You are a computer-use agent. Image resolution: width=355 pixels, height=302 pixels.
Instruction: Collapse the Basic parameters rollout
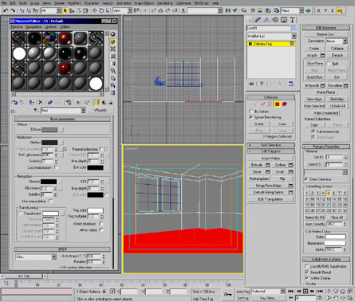(62, 119)
